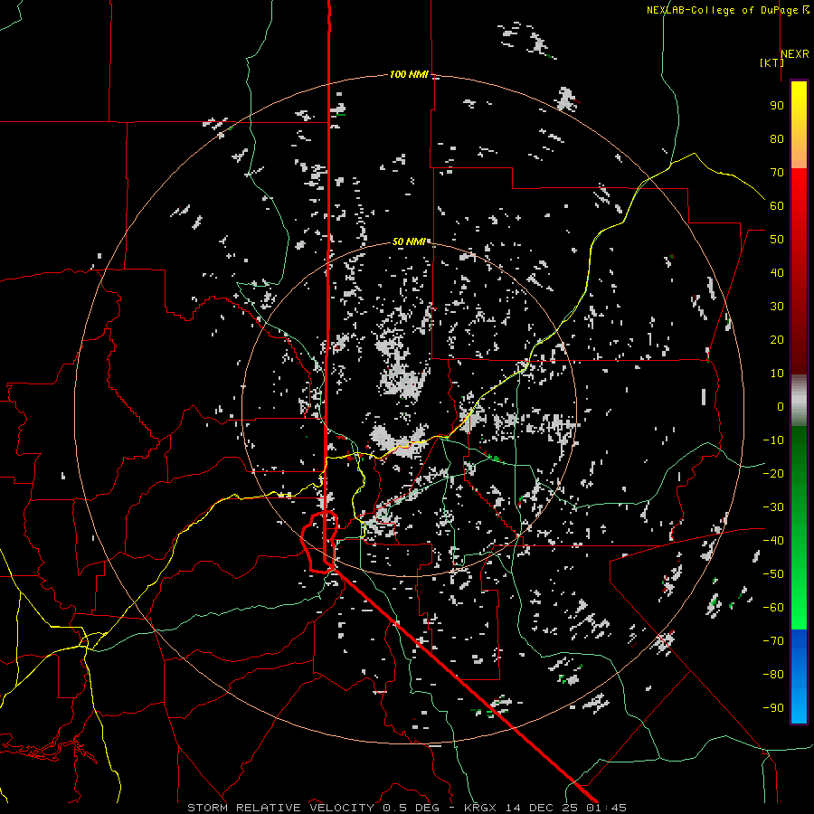This screenshot has width=814, height=814.
Task: Click the 90 value on velocity scale
Action: click(777, 106)
